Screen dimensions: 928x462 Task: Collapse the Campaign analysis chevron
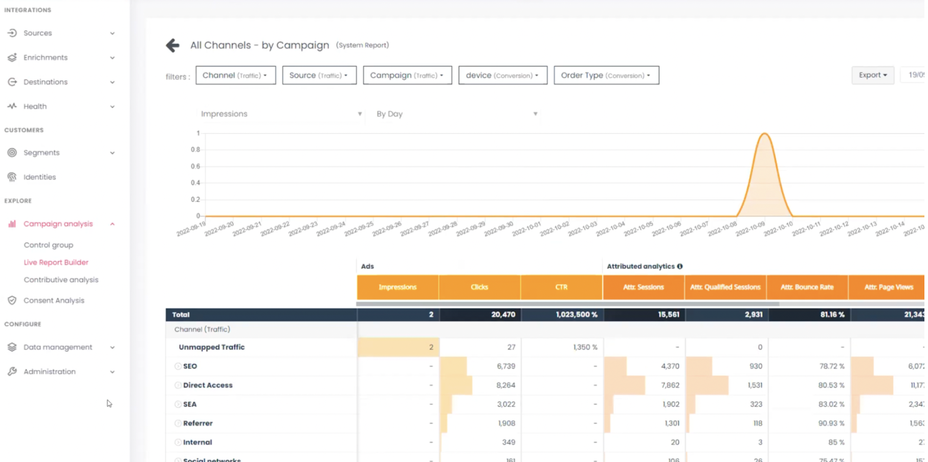point(112,224)
